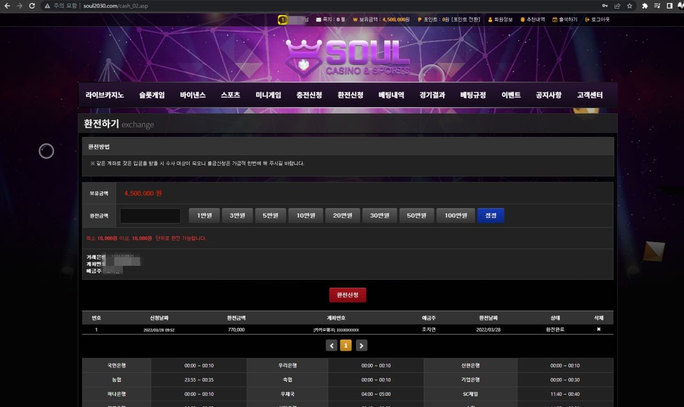Click the 환전금액 input field
684x407 pixels.
click(150, 216)
